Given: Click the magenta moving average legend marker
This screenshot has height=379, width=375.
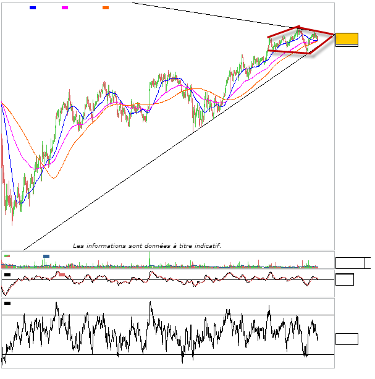Looking at the screenshot, I should coord(65,7).
